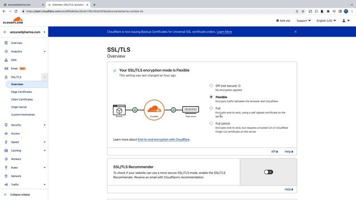Click the Cloudflare logo

point(13,21)
